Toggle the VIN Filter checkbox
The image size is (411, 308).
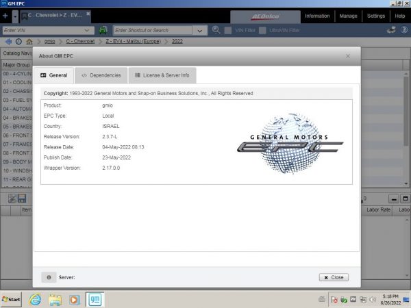228,30
